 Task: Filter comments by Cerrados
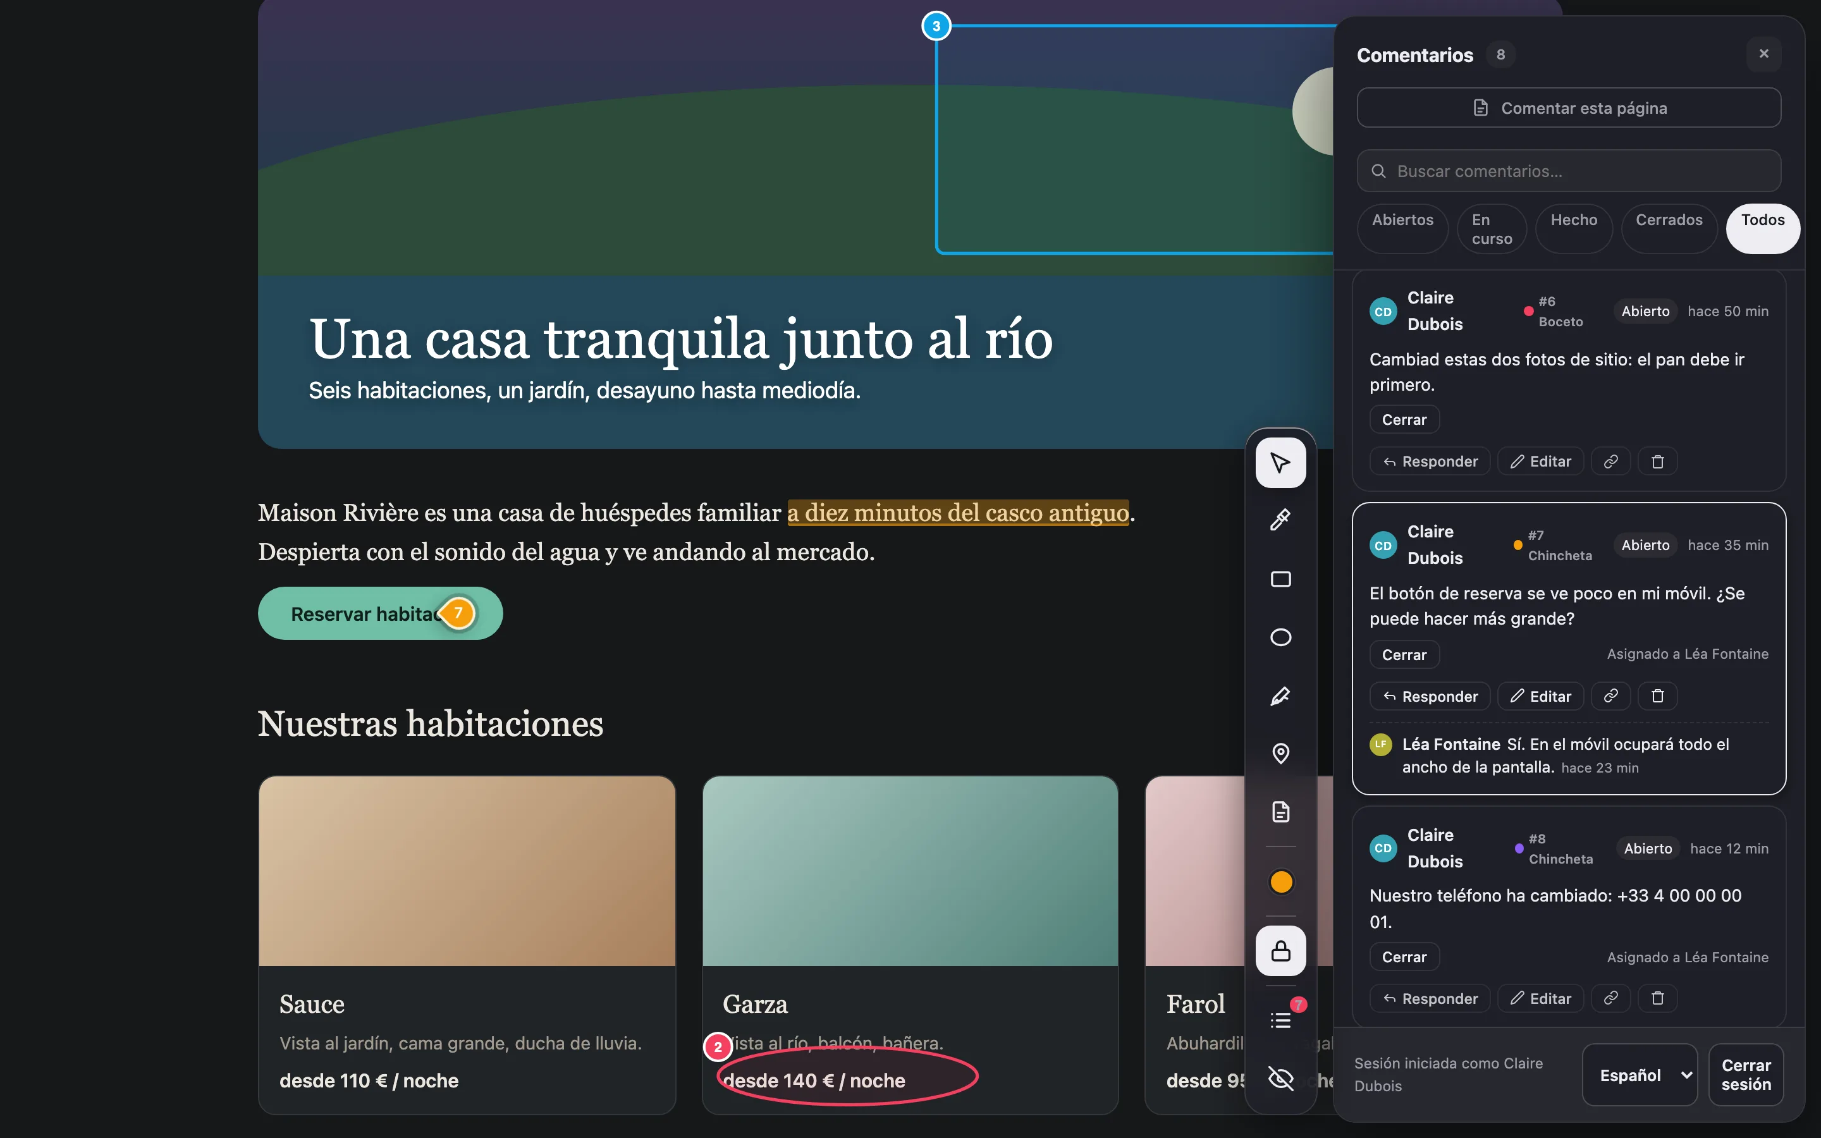pos(1668,229)
